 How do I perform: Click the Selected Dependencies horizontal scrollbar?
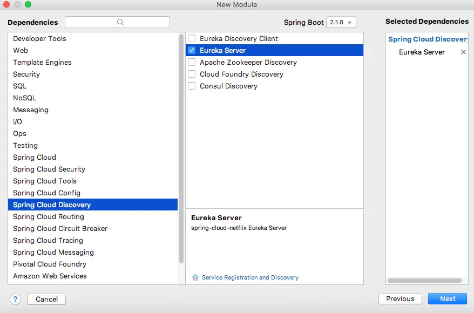point(424,281)
